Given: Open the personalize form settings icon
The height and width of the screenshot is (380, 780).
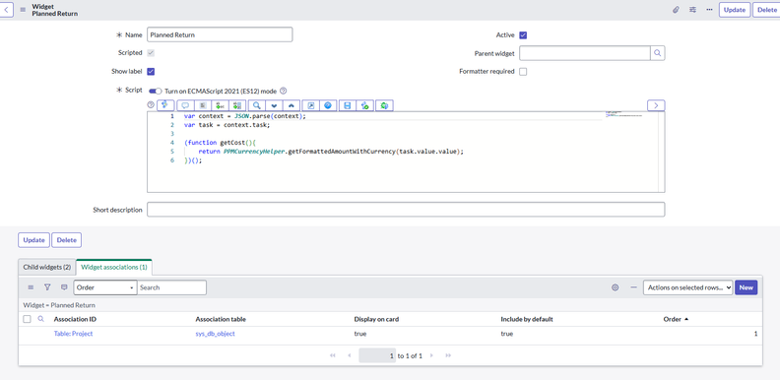Looking at the screenshot, I should [692, 10].
